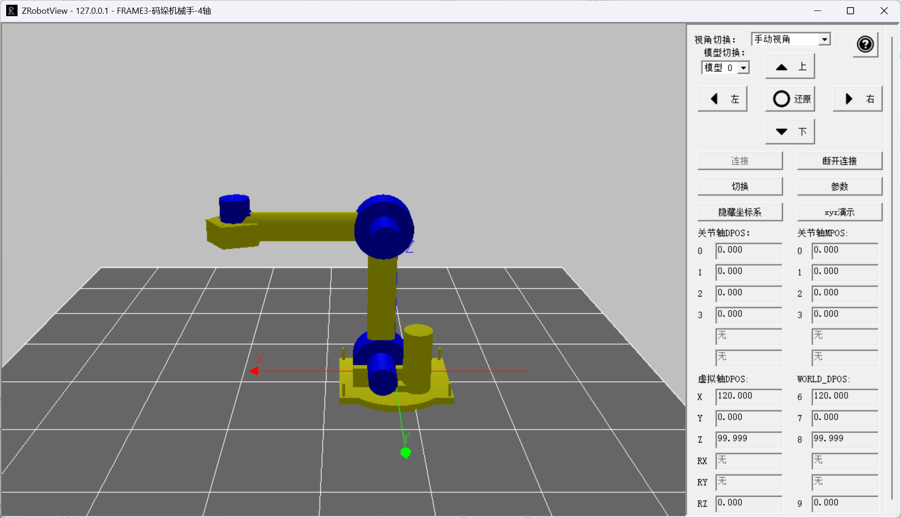The image size is (901, 518).
Task: Restore the default view with the 还原 button
Action: 790,98
